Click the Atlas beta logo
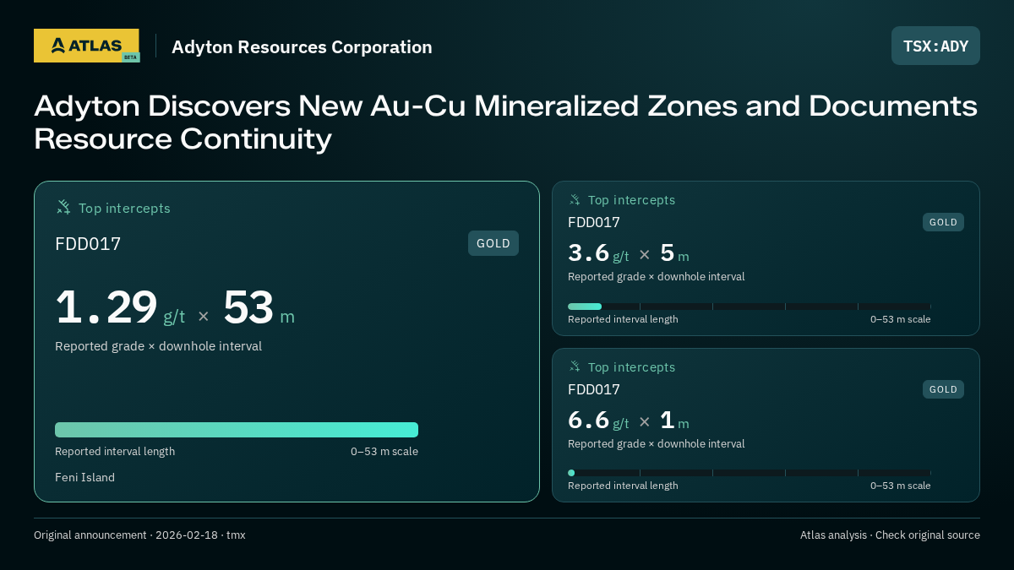The height and width of the screenshot is (570, 1014). (x=86, y=46)
